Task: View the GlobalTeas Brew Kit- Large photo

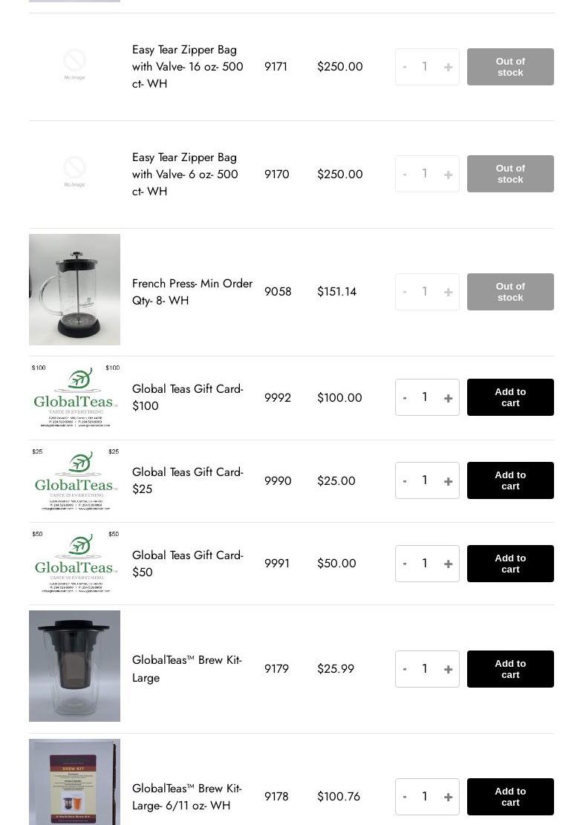Action: pos(74,666)
